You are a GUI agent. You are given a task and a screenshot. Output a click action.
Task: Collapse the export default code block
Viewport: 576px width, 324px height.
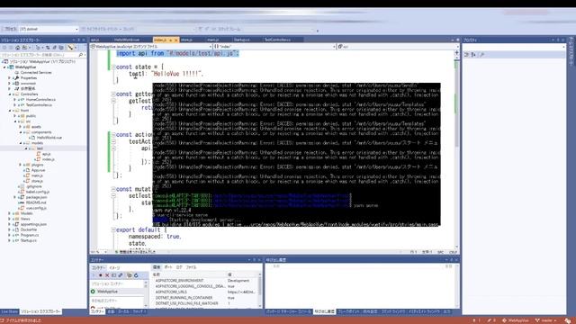click(x=113, y=230)
